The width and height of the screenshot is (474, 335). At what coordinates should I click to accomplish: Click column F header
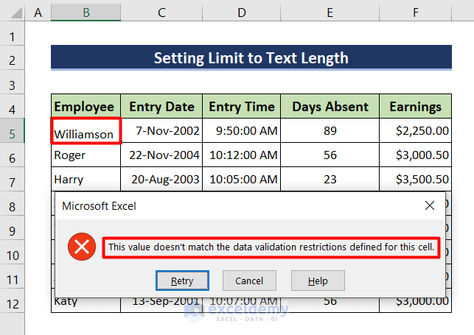(x=415, y=12)
